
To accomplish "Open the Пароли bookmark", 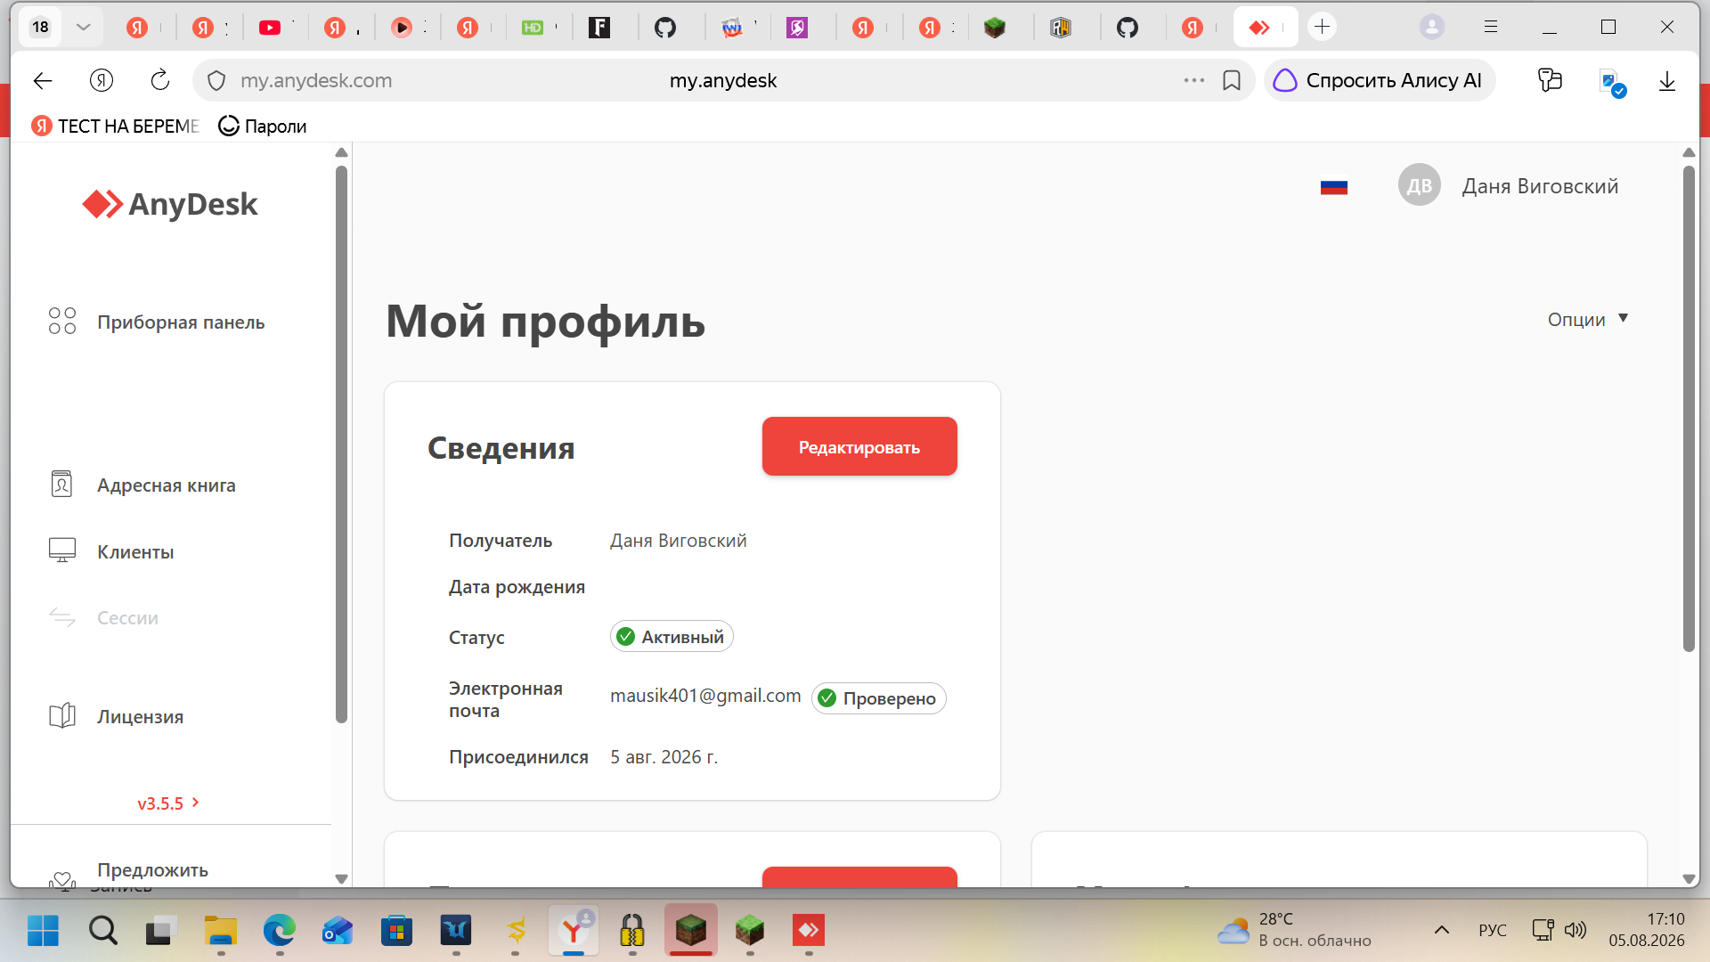I will pyautogui.click(x=263, y=126).
